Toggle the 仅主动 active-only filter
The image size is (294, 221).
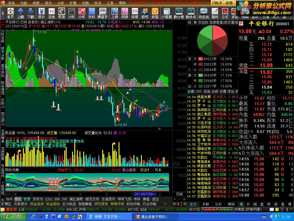(x=203, y=22)
